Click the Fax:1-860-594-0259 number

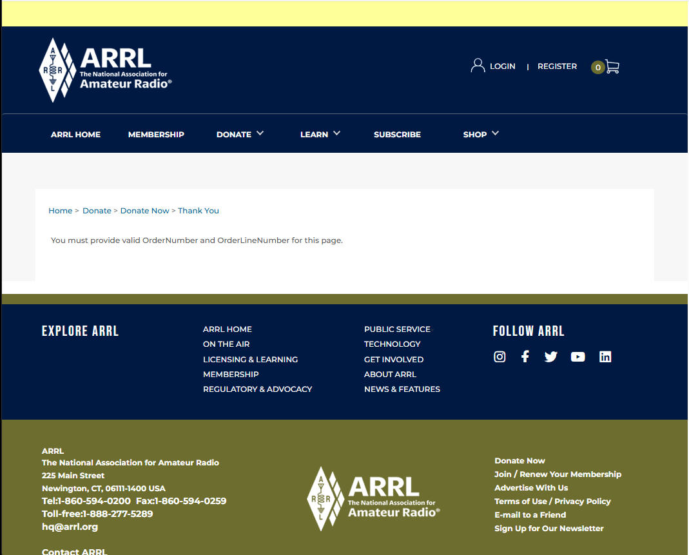(181, 501)
